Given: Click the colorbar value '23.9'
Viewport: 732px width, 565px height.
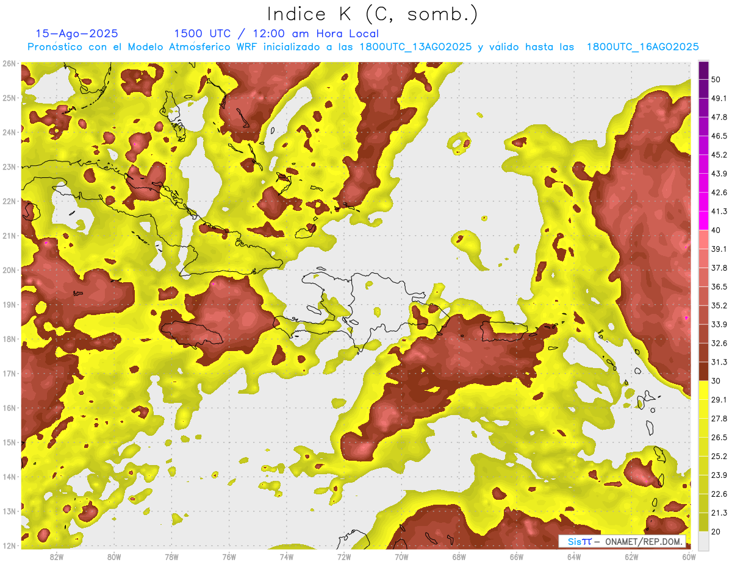Looking at the screenshot, I should tap(719, 475).
